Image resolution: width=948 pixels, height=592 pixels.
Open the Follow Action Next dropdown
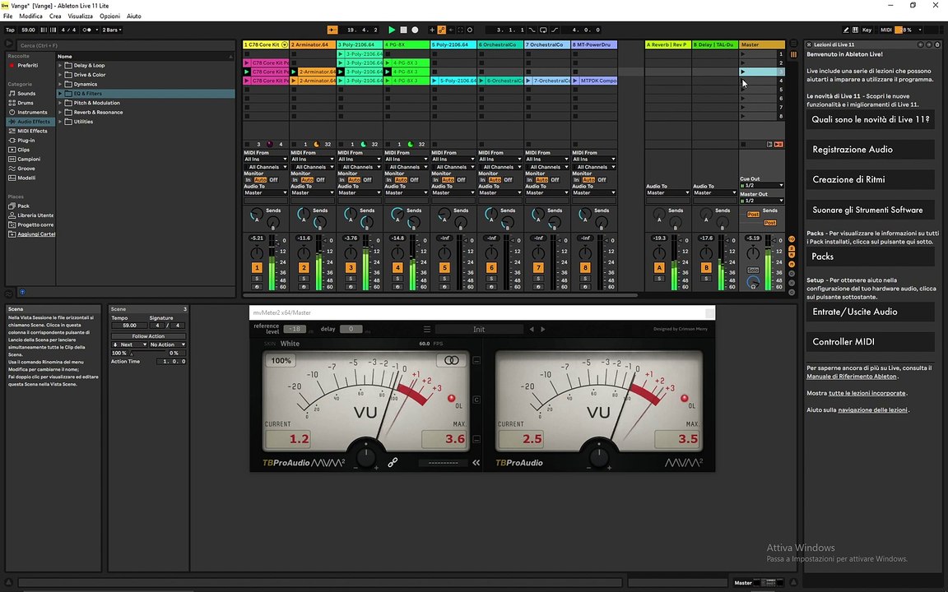click(129, 345)
